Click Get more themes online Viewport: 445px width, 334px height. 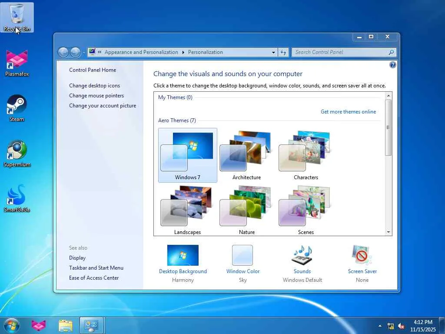pos(348,112)
